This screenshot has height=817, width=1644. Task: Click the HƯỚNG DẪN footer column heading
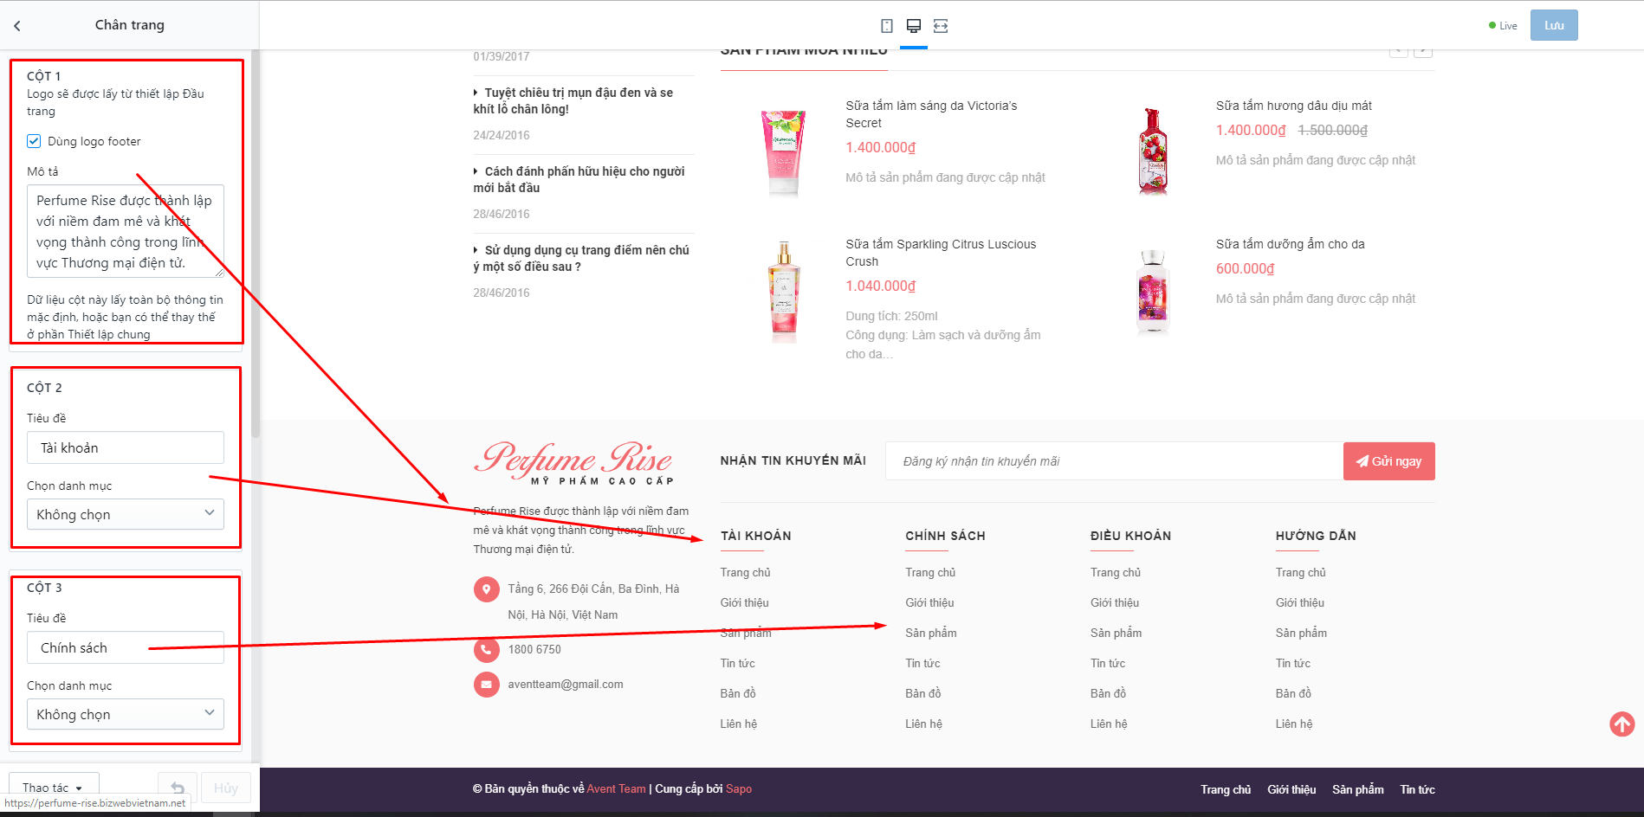coord(1317,536)
